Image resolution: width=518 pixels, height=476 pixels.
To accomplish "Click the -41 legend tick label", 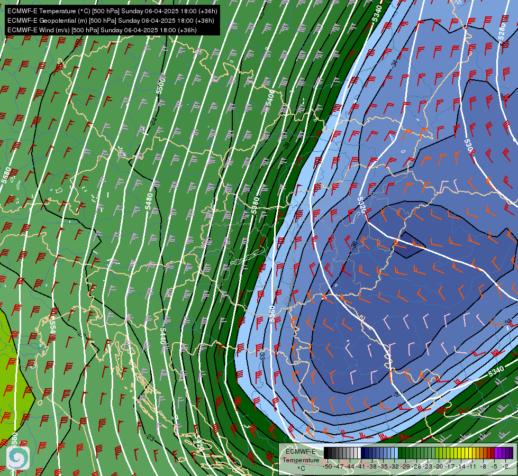I will pos(361,466).
